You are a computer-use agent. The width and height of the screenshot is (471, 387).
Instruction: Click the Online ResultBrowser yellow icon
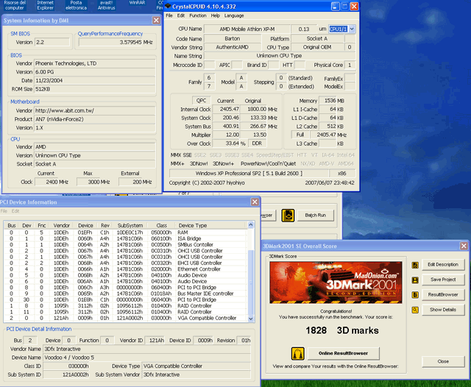297,353
